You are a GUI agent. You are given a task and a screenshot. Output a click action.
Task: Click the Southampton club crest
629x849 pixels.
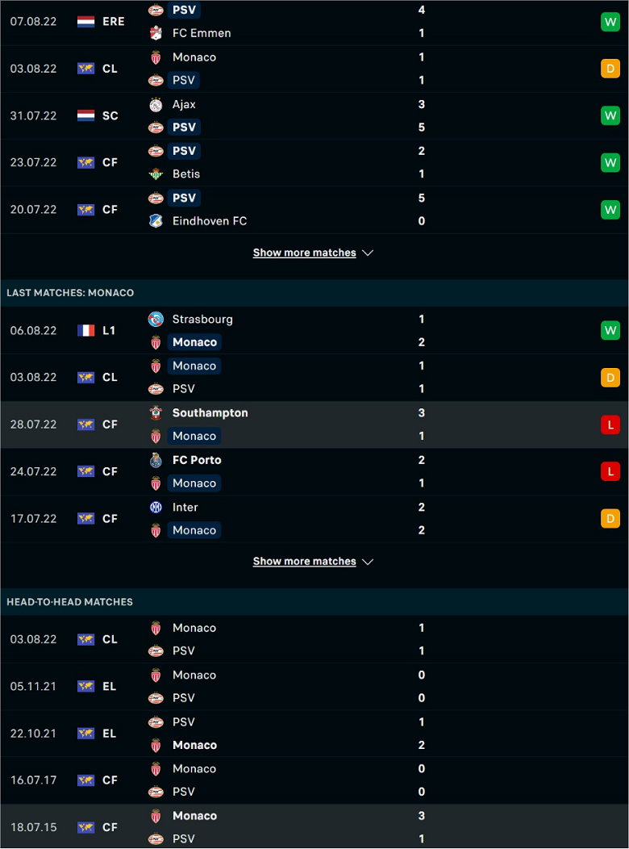pos(156,413)
